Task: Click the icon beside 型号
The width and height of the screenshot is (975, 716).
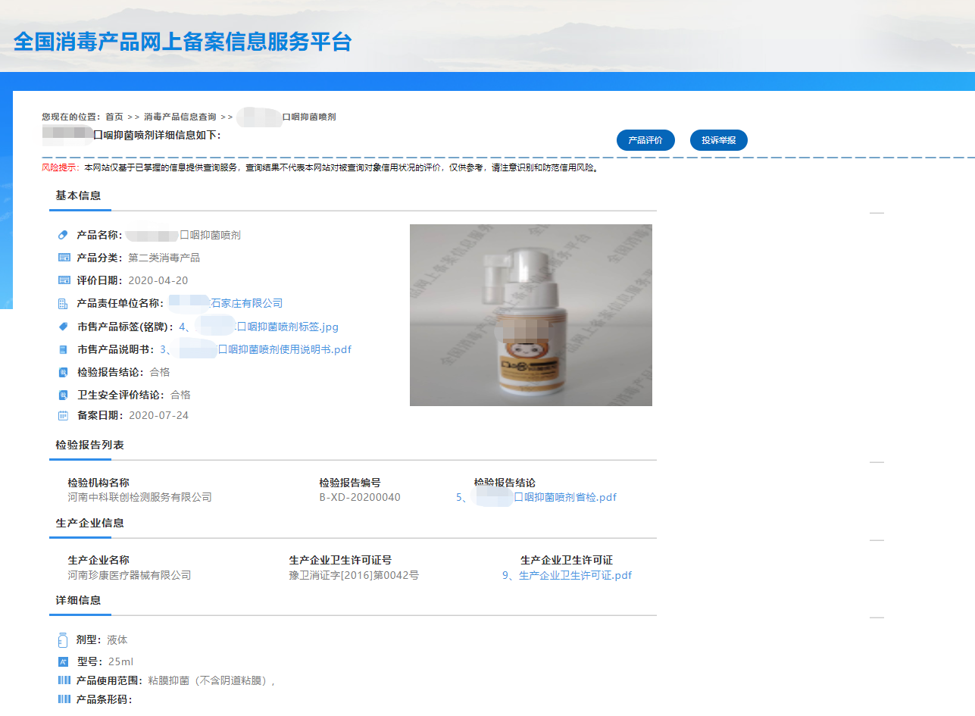Action: click(64, 662)
